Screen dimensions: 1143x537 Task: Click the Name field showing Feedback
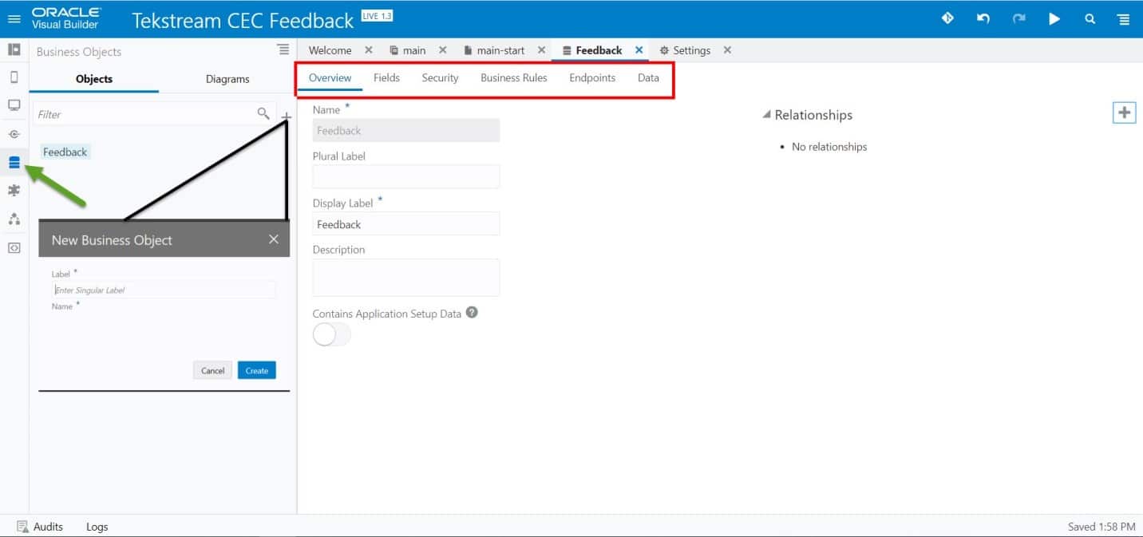pos(406,130)
